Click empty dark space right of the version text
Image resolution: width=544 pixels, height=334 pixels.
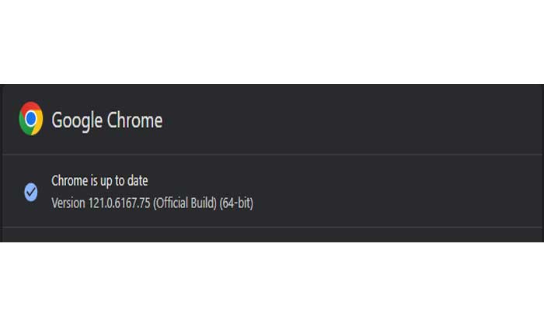(389, 194)
